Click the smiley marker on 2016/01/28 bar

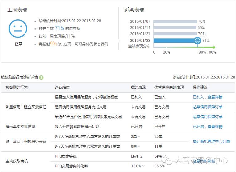click(198, 40)
